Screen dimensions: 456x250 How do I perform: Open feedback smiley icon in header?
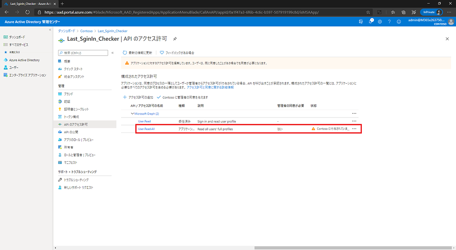pyautogui.click(x=399, y=22)
